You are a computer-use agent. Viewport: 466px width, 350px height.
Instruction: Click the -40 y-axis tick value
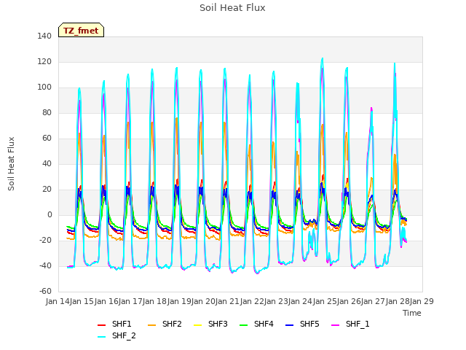(x=45, y=265)
